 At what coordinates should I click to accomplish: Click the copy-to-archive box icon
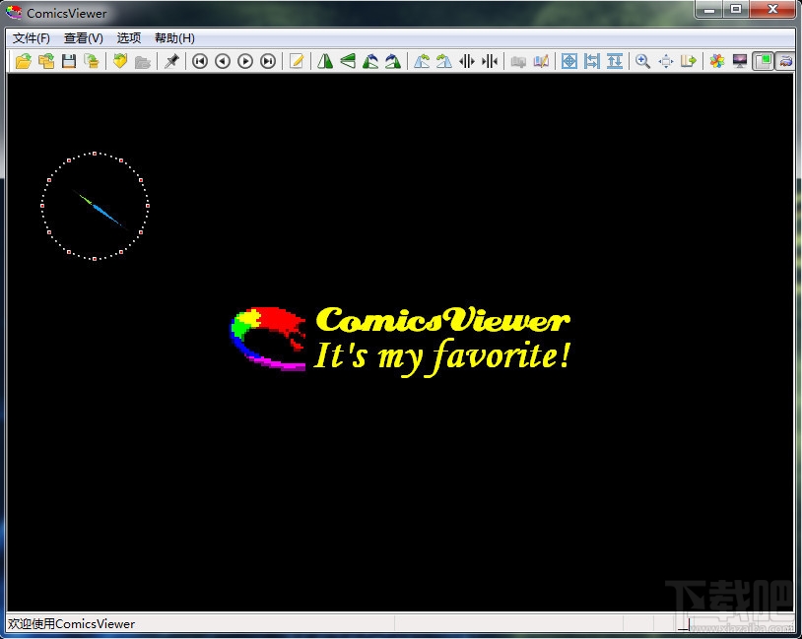(92, 61)
